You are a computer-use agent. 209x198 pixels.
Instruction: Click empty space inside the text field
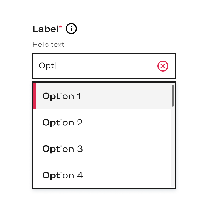tap(105, 66)
